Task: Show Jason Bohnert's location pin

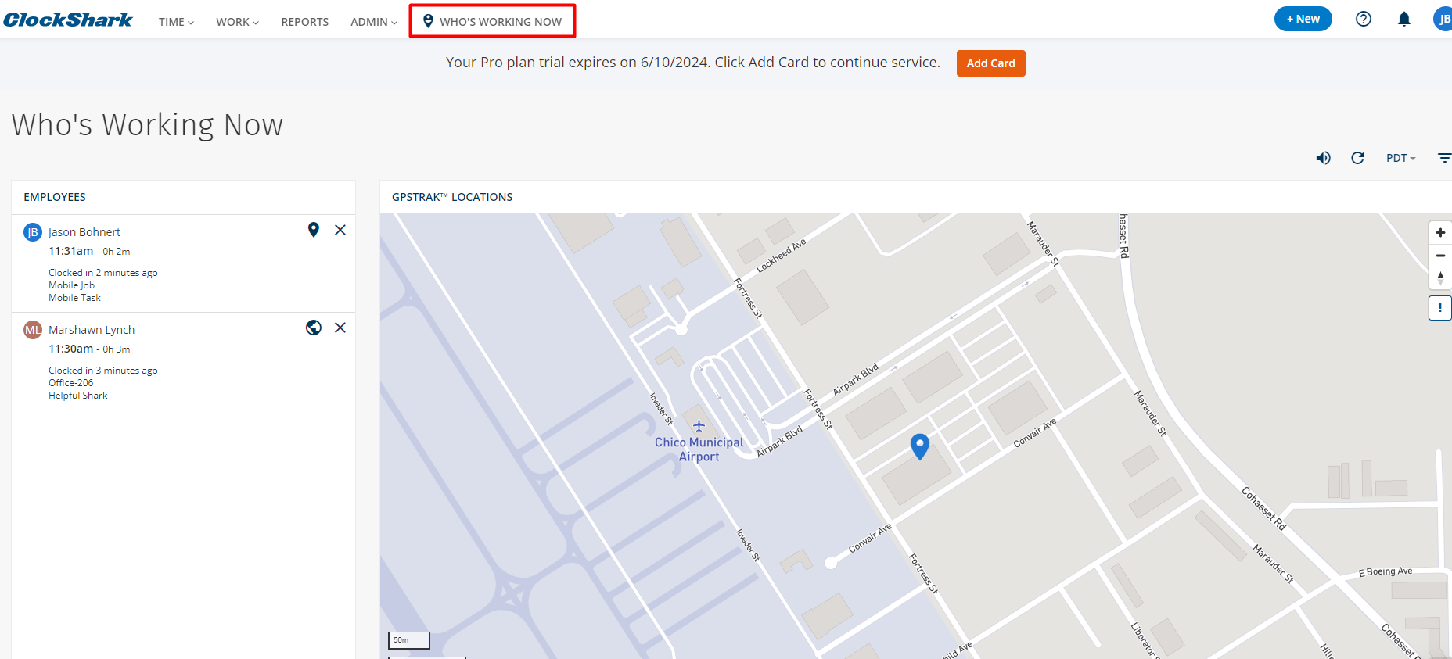Action: point(313,230)
